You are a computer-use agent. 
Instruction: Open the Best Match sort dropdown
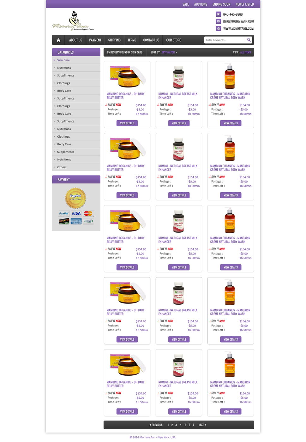(x=169, y=52)
